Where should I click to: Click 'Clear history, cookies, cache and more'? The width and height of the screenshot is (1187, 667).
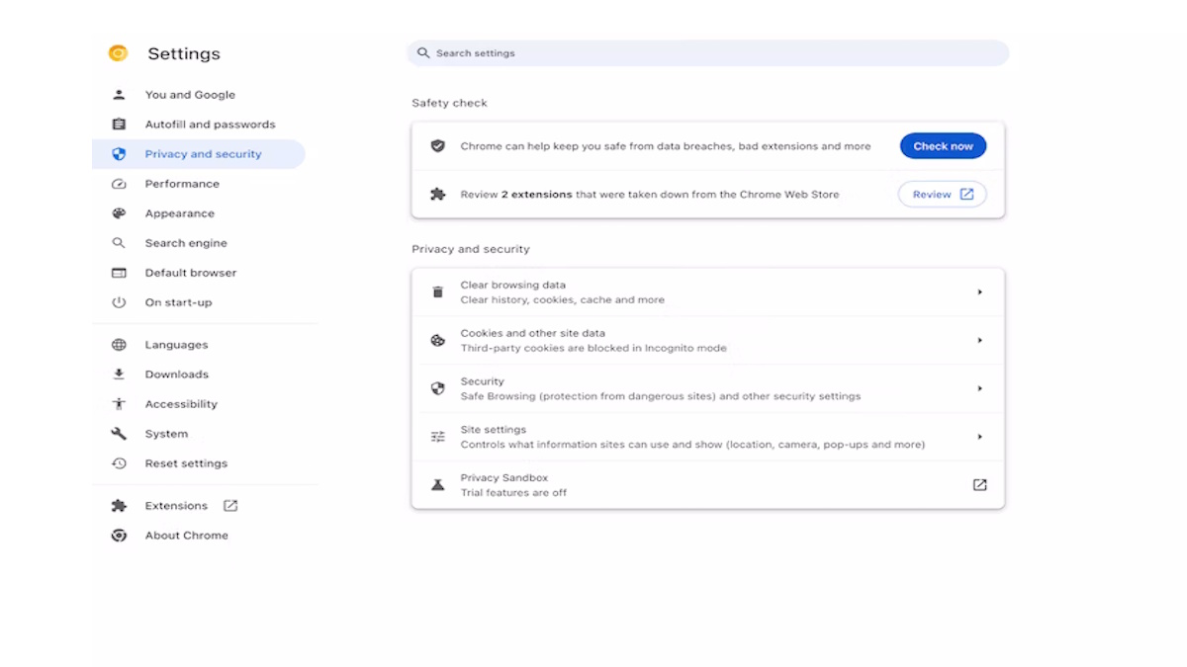tap(562, 300)
